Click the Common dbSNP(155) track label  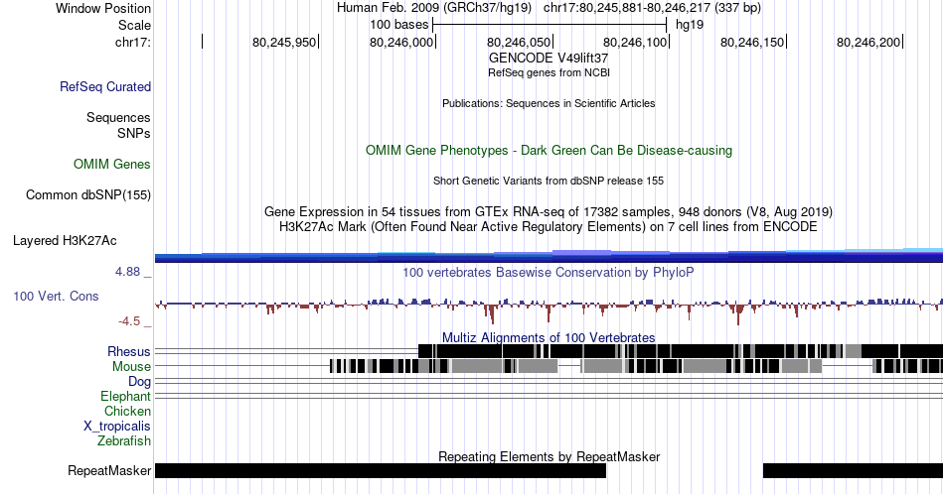pos(87,194)
